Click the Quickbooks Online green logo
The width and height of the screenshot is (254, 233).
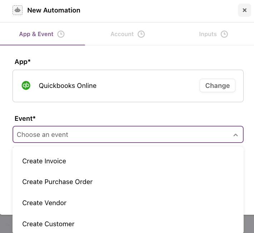tap(26, 85)
